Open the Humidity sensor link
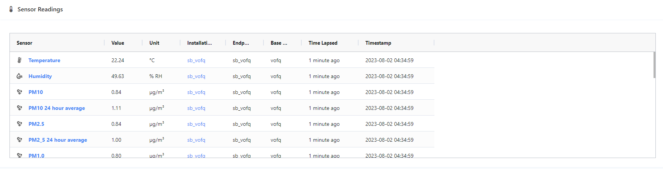 click(x=40, y=76)
